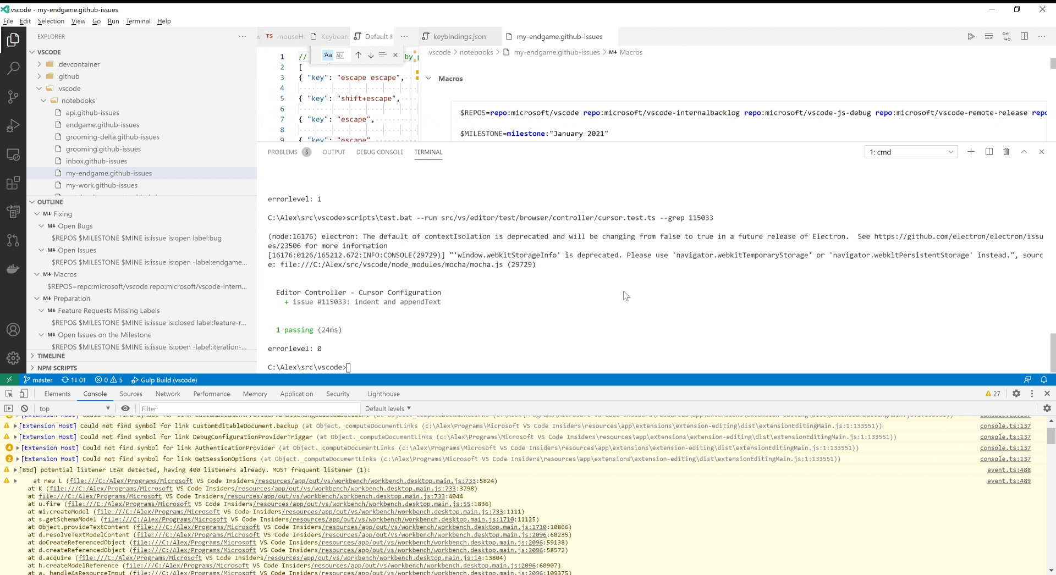Viewport: 1056px width, 575px height.
Task: Run all notebook cells via double-play icon
Action: [x=971, y=36]
